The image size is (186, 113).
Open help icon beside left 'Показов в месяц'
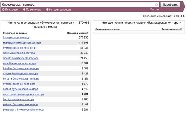pyautogui.click(x=87, y=33)
